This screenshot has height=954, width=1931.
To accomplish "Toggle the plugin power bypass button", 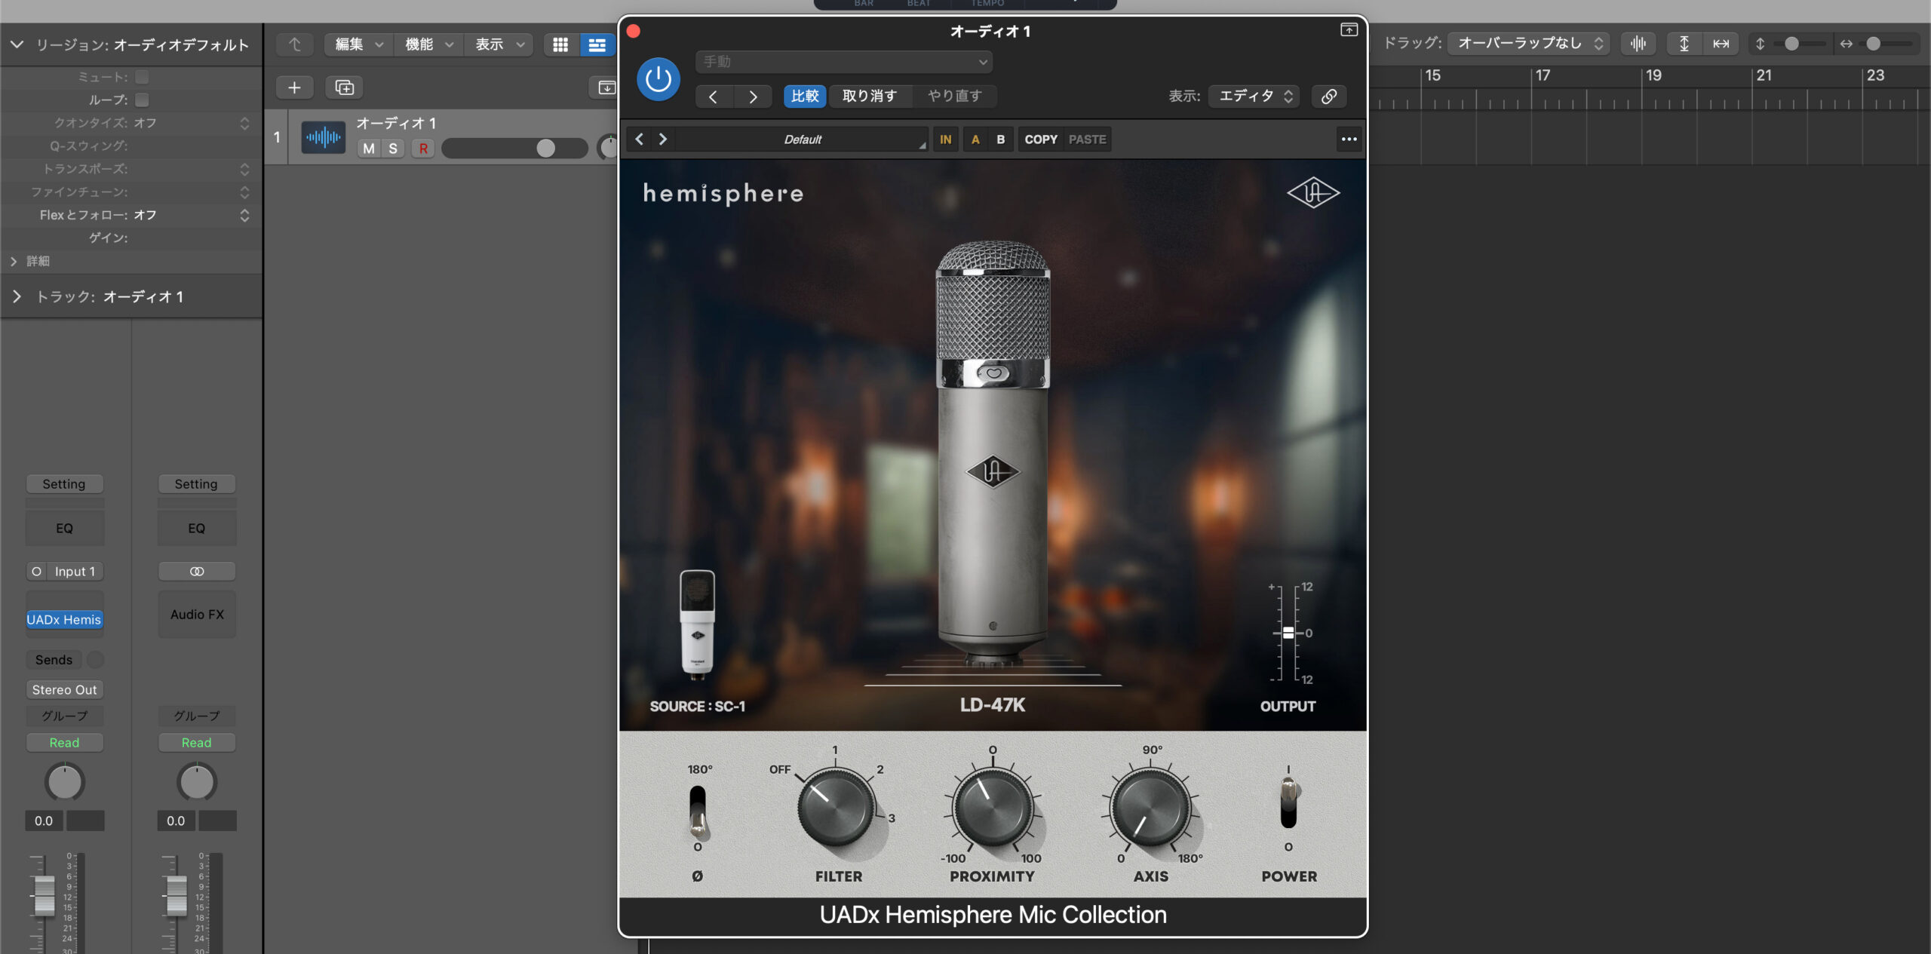I will point(658,79).
